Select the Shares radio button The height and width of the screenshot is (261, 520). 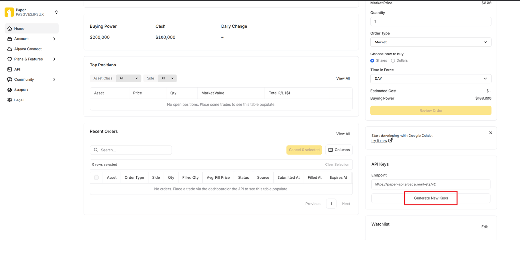(372, 61)
